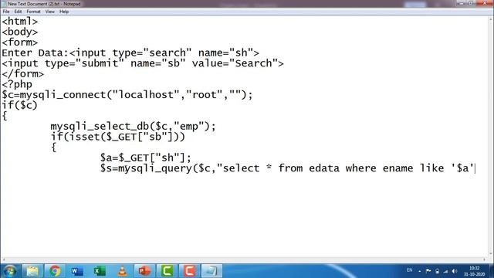Click the '<?php' line
The height and width of the screenshot is (278, 494).
[x=17, y=84]
